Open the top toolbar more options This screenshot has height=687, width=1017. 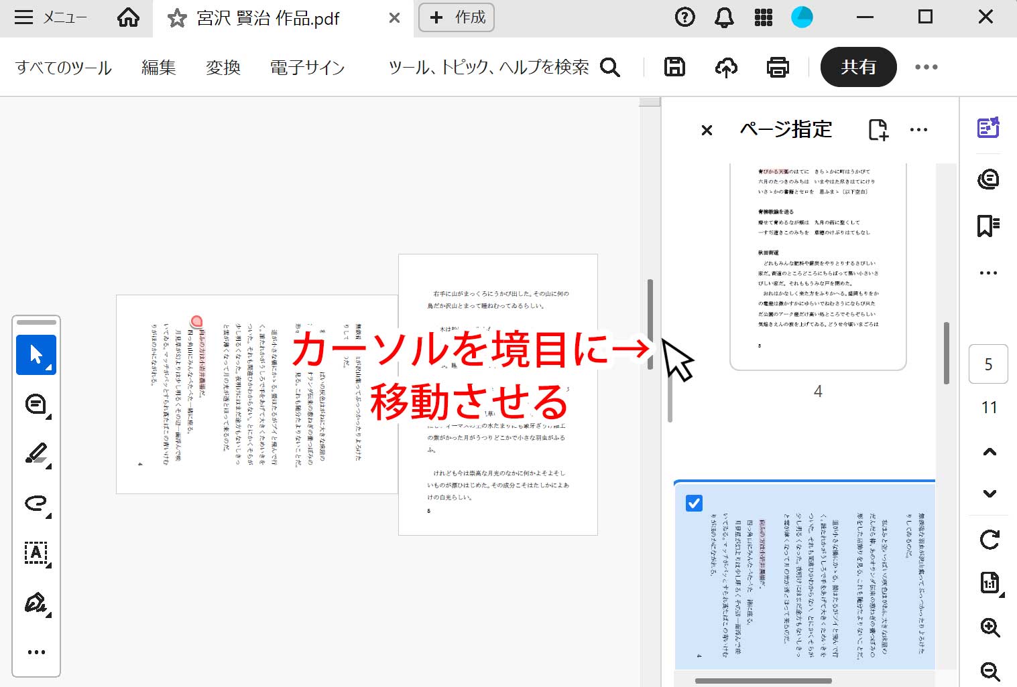pos(926,67)
